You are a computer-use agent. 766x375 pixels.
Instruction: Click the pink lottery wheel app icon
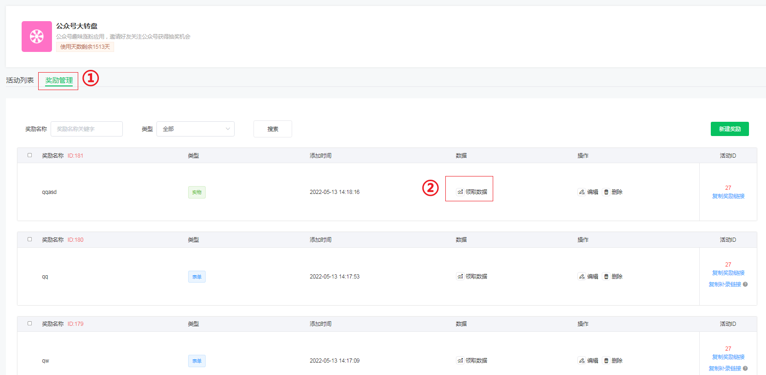(37, 36)
